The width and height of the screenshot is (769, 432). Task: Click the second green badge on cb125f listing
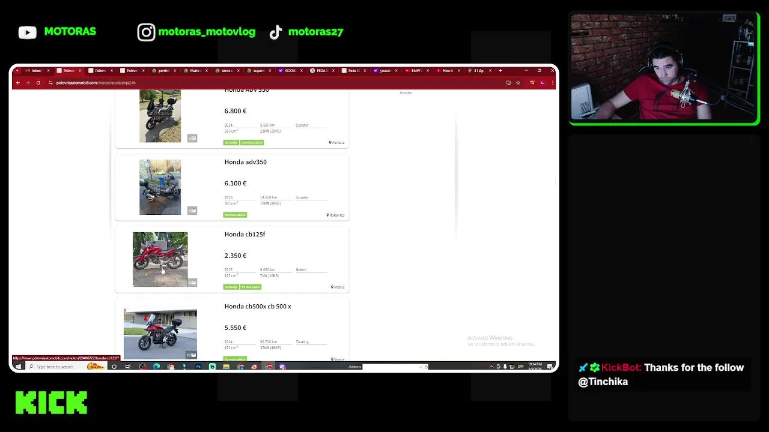[x=251, y=287]
